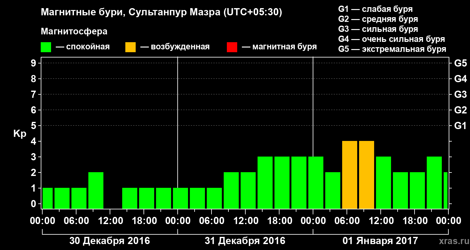
Task: Select the 'G3 — сильная буря' legend line
Action: (x=378, y=29)
